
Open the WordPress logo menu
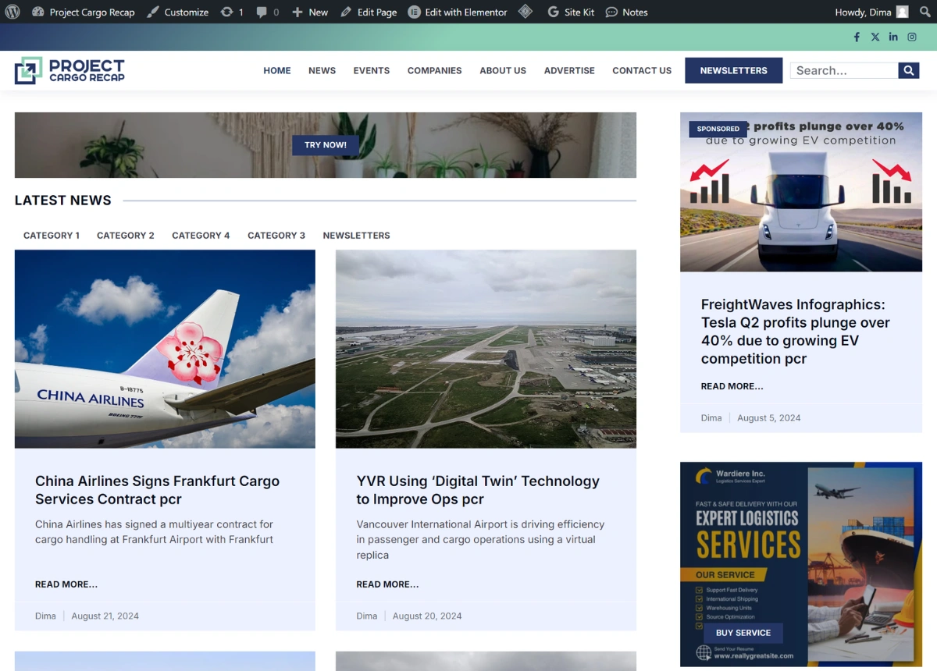pyautogui.click(x=12, y=12)
